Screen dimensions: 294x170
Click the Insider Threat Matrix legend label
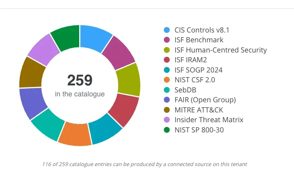(209, 120)
